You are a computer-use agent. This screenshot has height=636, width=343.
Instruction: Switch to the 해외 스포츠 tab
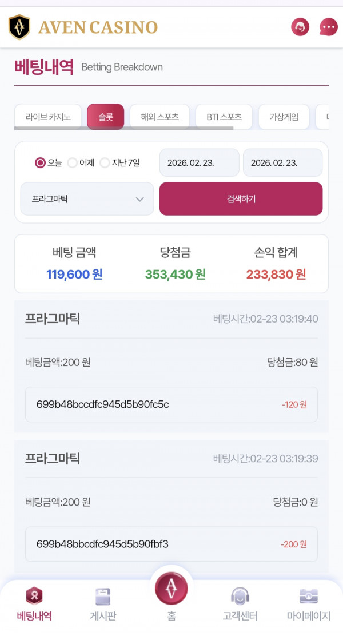point(160,116)
